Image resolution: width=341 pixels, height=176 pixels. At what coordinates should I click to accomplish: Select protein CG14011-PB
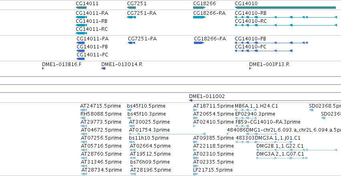pyautogui.click(x=81, y=51)
